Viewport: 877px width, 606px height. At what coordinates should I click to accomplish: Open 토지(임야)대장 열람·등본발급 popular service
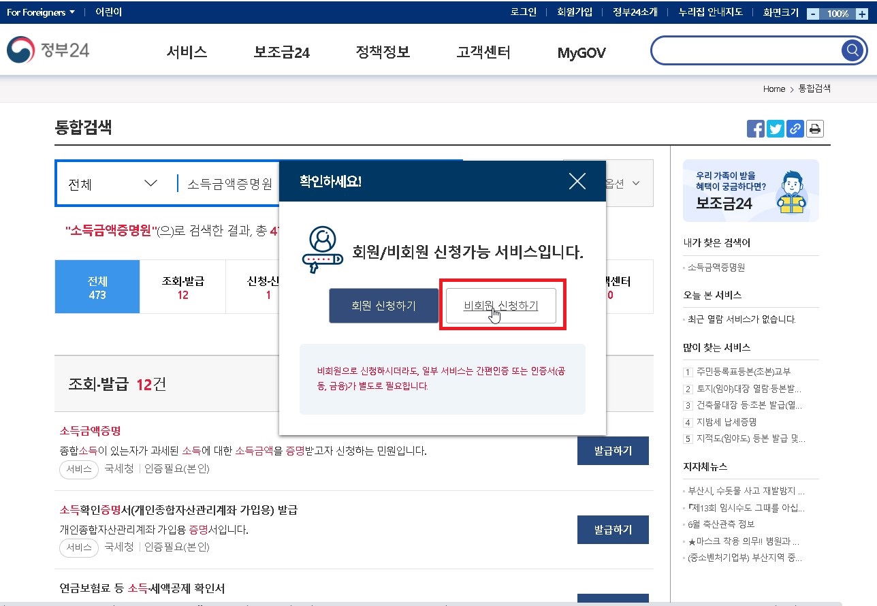point(748,389)
